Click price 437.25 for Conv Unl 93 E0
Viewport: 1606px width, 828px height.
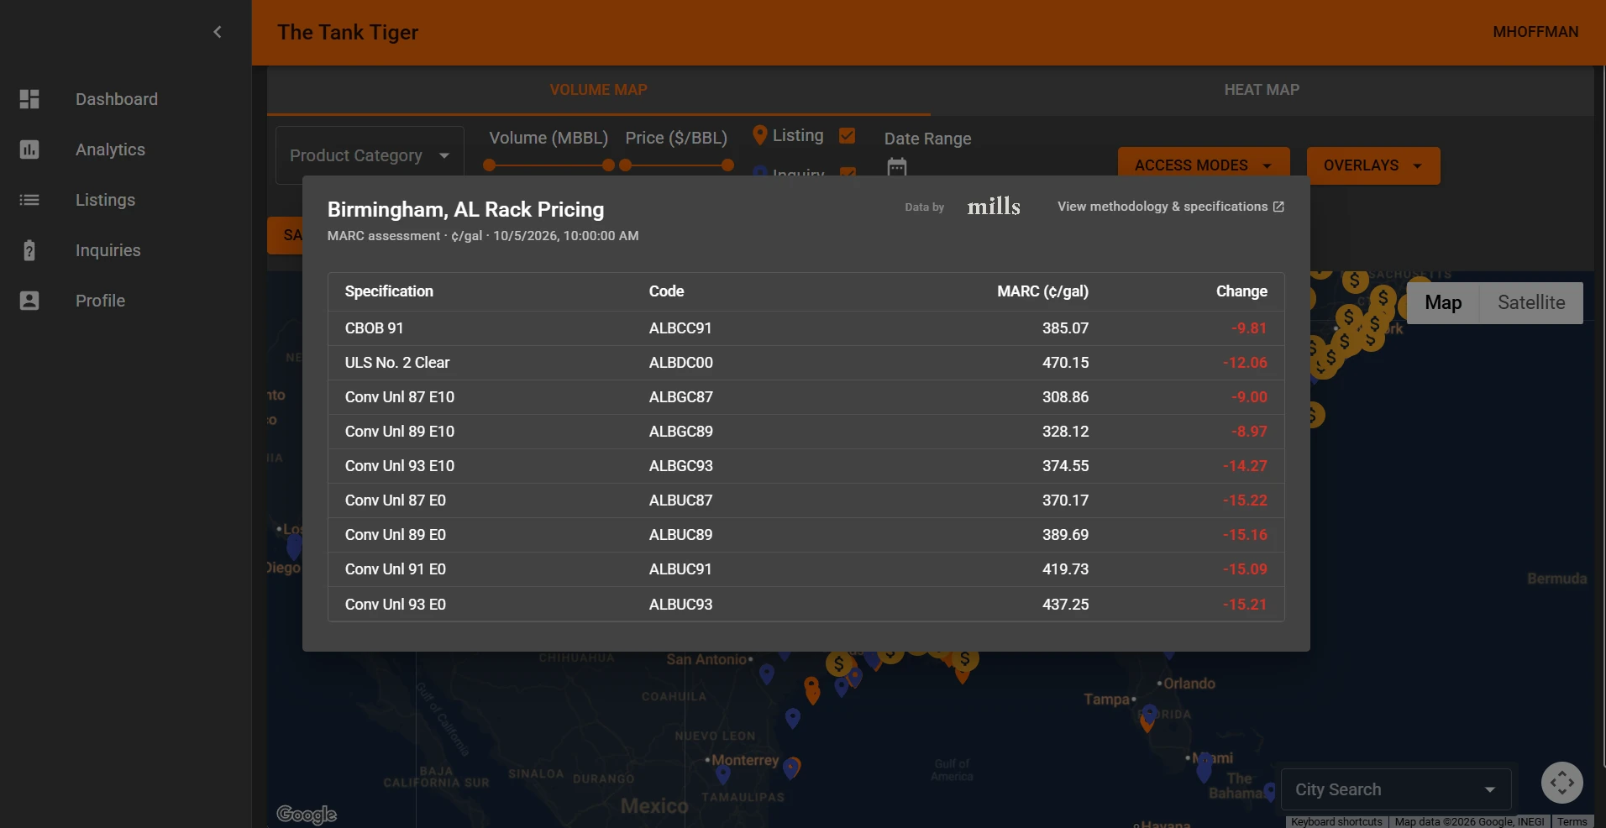tap(1065, 605)
